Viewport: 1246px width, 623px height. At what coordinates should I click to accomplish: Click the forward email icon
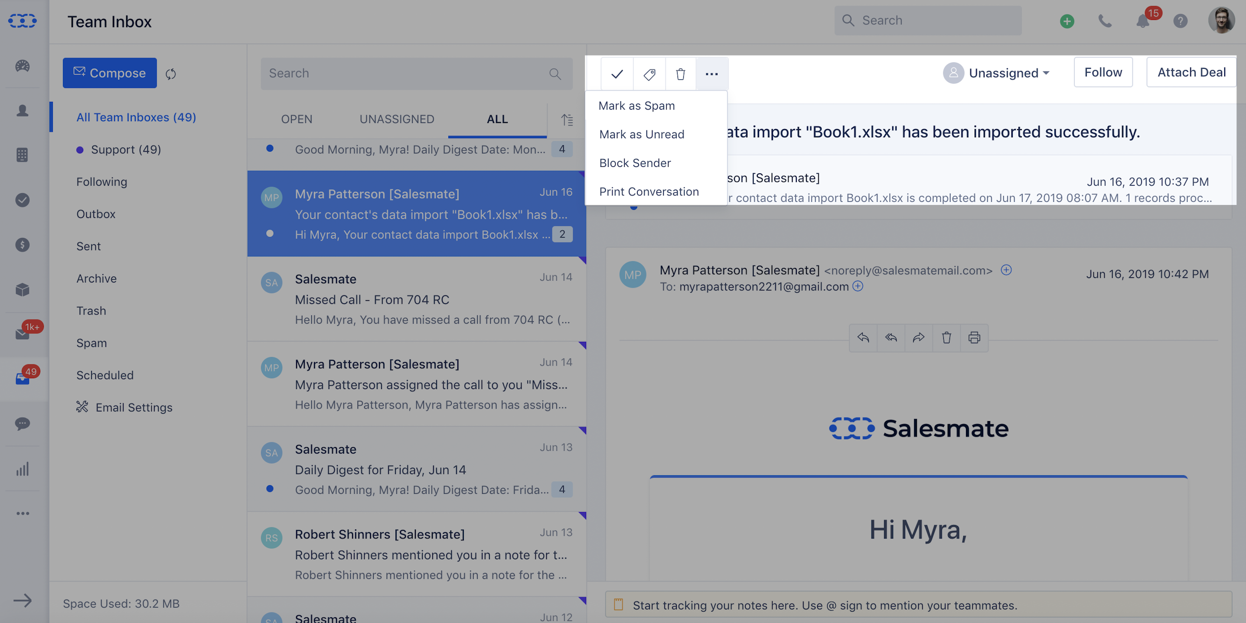click(919, 338)
